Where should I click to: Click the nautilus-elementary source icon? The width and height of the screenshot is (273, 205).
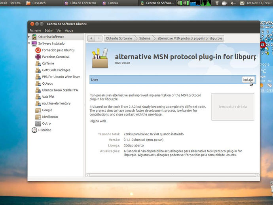(x=38, y=103)
